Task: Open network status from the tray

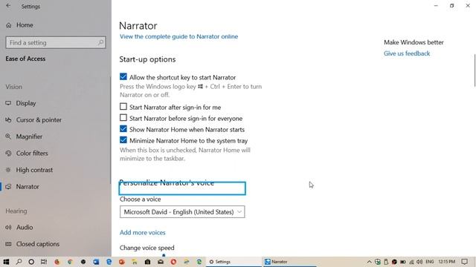Action: [x=411, y=262]
